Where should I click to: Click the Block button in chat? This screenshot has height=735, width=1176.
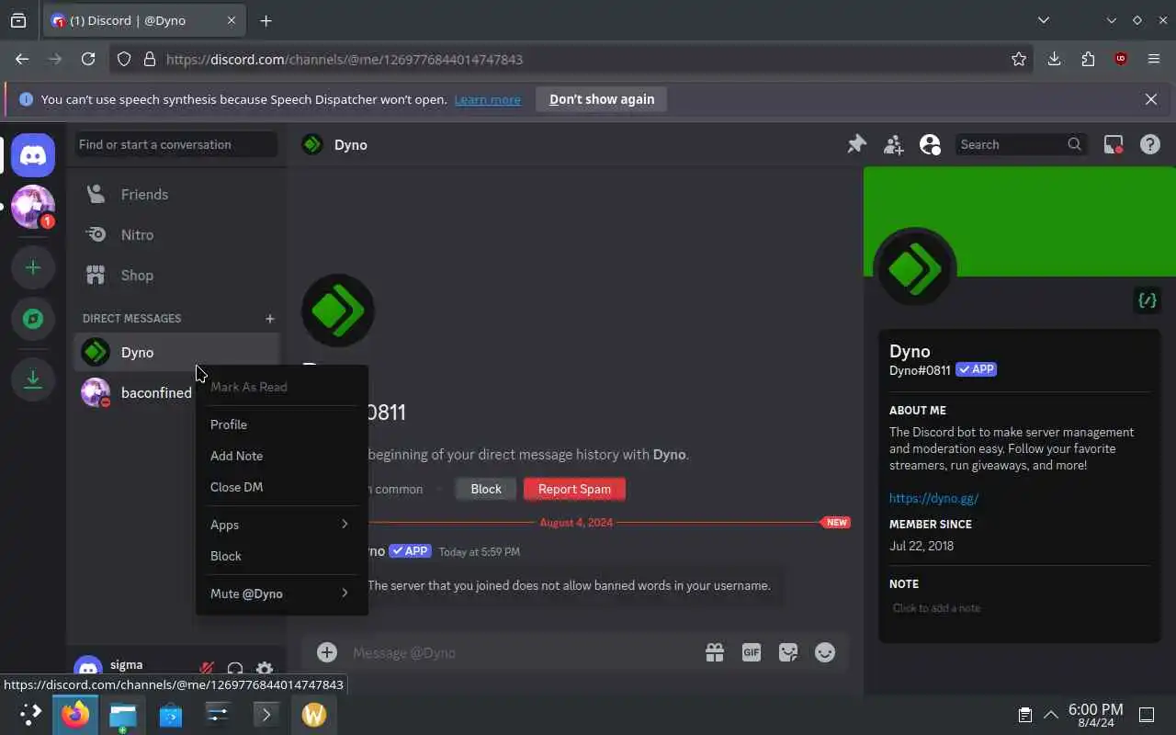(486, 489)
